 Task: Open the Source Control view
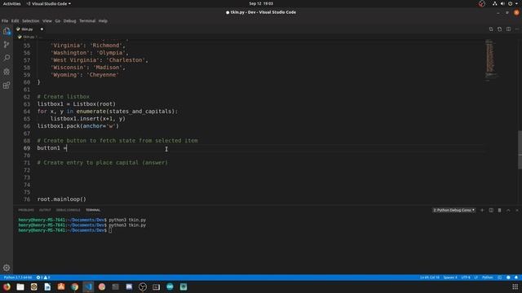pyautogui.click(x=7, y=45)
